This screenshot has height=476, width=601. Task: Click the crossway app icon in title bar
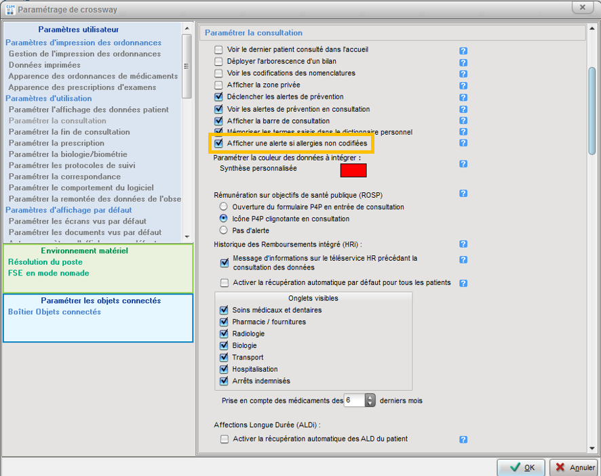10,9
